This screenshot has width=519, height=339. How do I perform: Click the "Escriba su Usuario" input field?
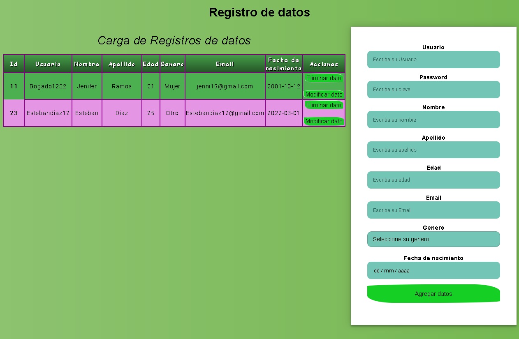(x=433, y=60)
